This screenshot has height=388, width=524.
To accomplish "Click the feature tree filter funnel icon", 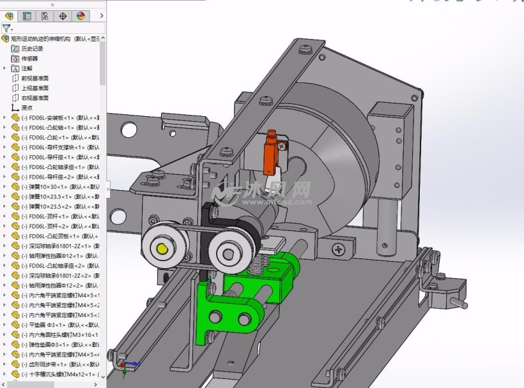I will [6, 28].
